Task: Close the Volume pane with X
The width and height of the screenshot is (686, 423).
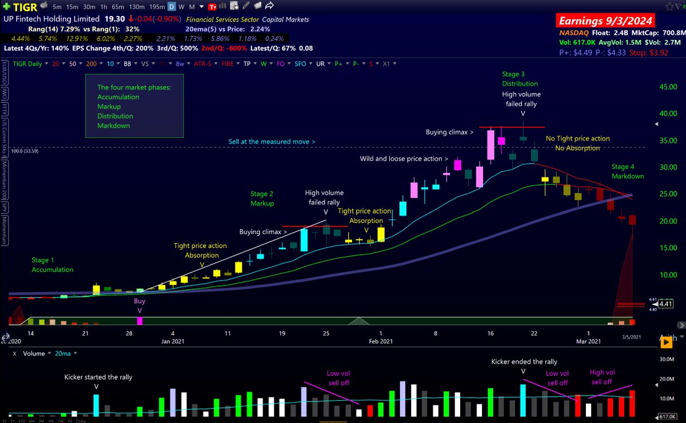Action: 14,353
